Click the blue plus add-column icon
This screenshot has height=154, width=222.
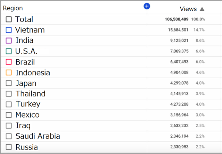tap(147, 6)
